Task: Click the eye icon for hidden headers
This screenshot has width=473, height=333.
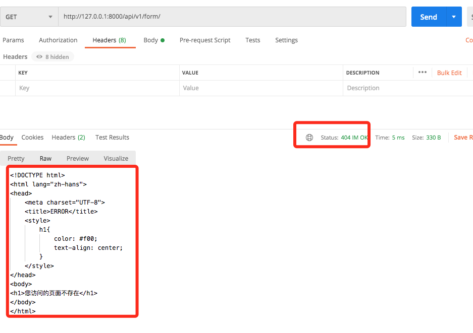Action: coord(39,57)
